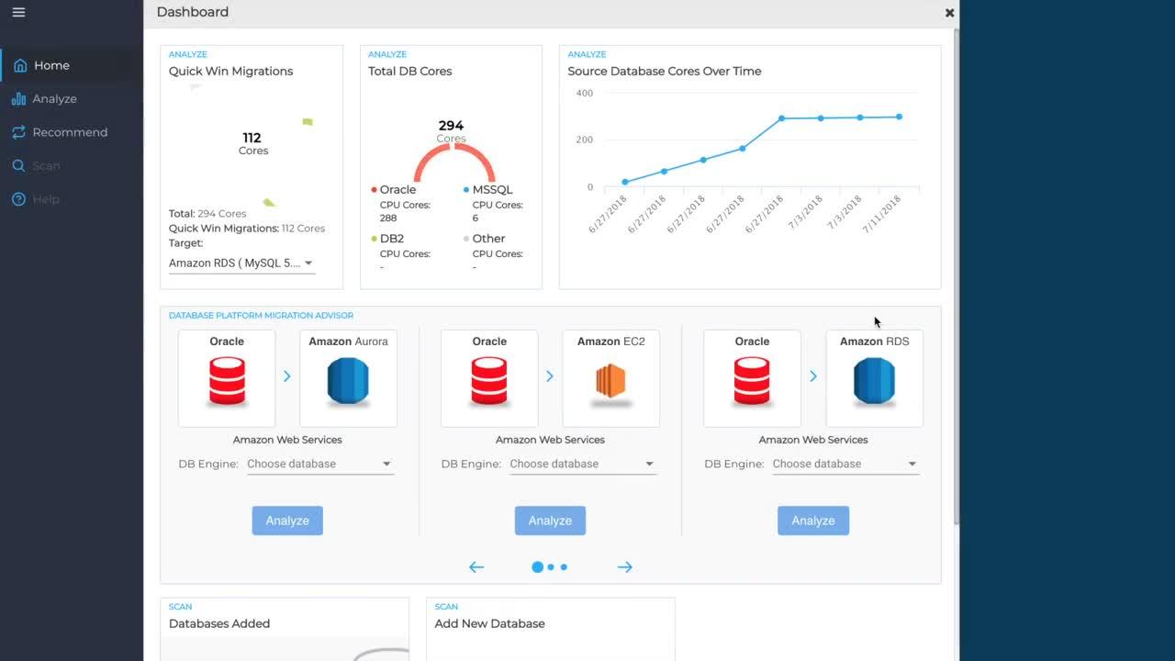Screen dimensions: 1175x661
Task: Click the dashboard vertical scrollbar
Action: (x=957, y=275)
